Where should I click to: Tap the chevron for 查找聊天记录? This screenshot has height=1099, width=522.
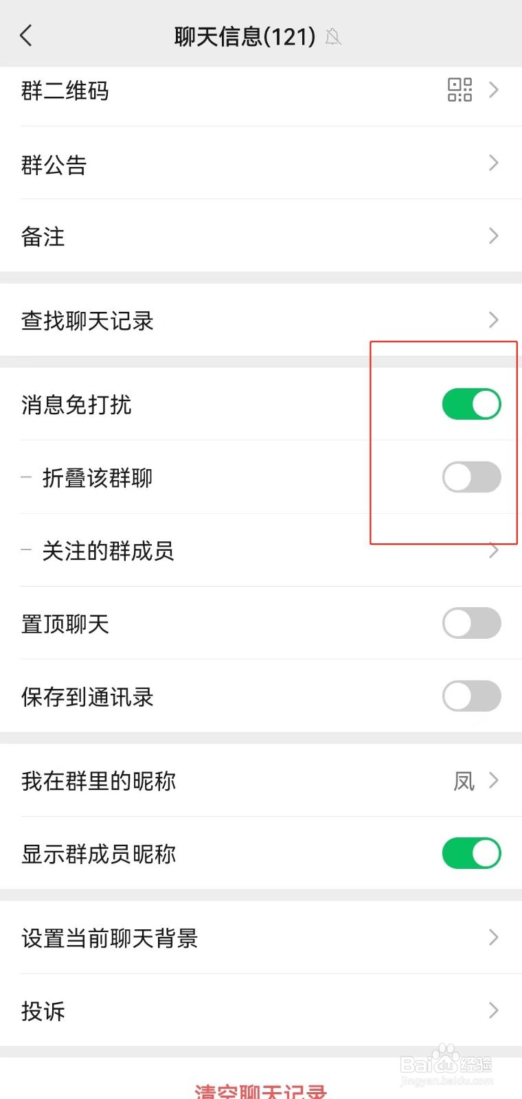(493, 319)
